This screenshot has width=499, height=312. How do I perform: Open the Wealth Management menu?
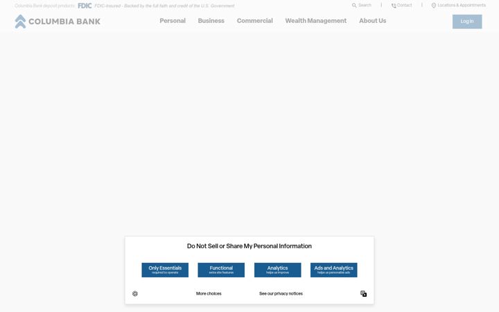tap(316, 21)
